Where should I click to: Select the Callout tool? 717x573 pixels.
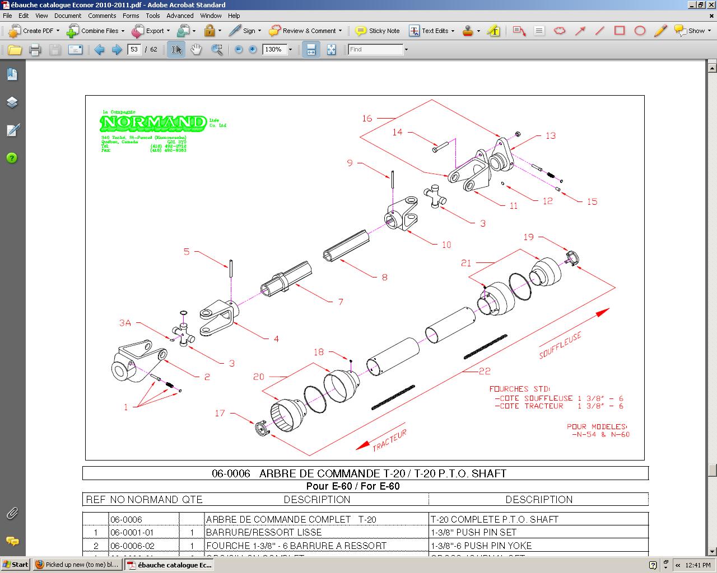tap(519, 31)
